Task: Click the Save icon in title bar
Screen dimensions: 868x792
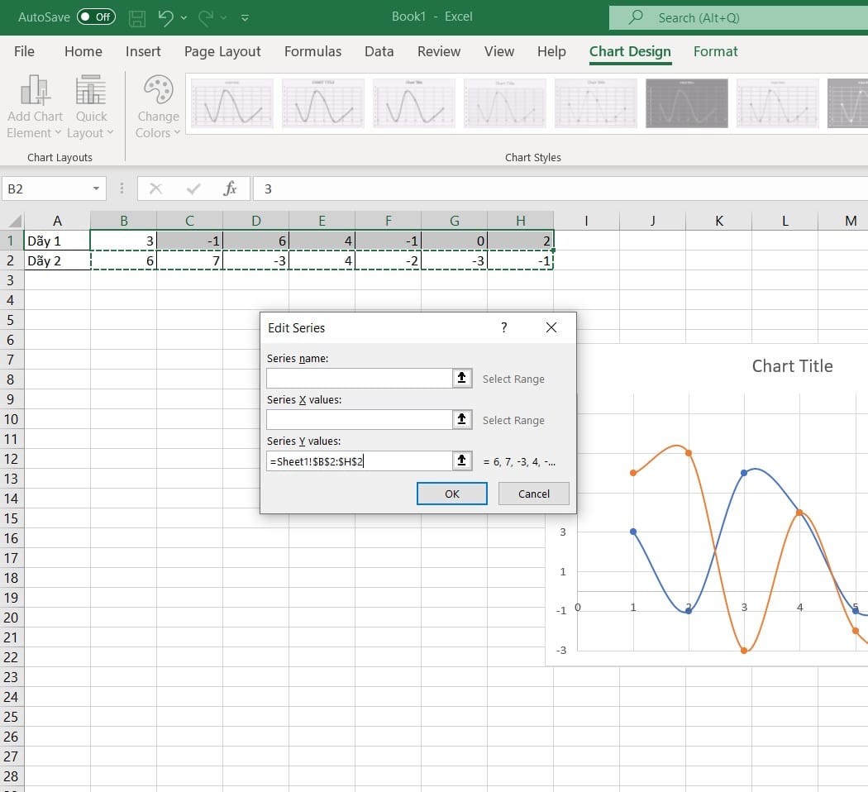Action: point(137,17)
